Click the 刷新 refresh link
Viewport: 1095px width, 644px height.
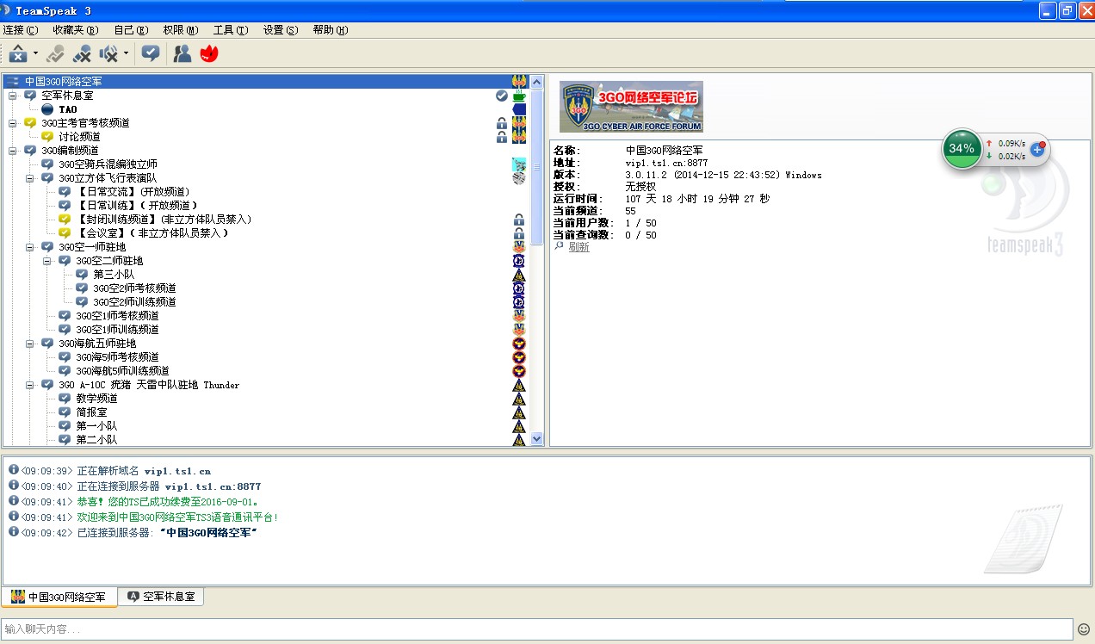578,247
